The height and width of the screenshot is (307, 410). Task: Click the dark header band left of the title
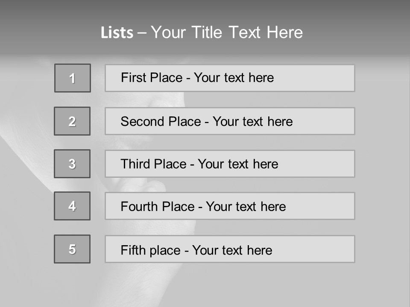pyautogui.click(x=50, y=29)
